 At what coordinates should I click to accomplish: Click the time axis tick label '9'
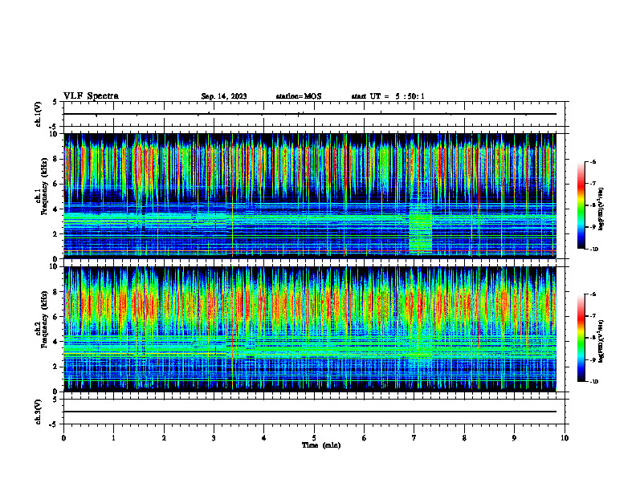(514, 438)
